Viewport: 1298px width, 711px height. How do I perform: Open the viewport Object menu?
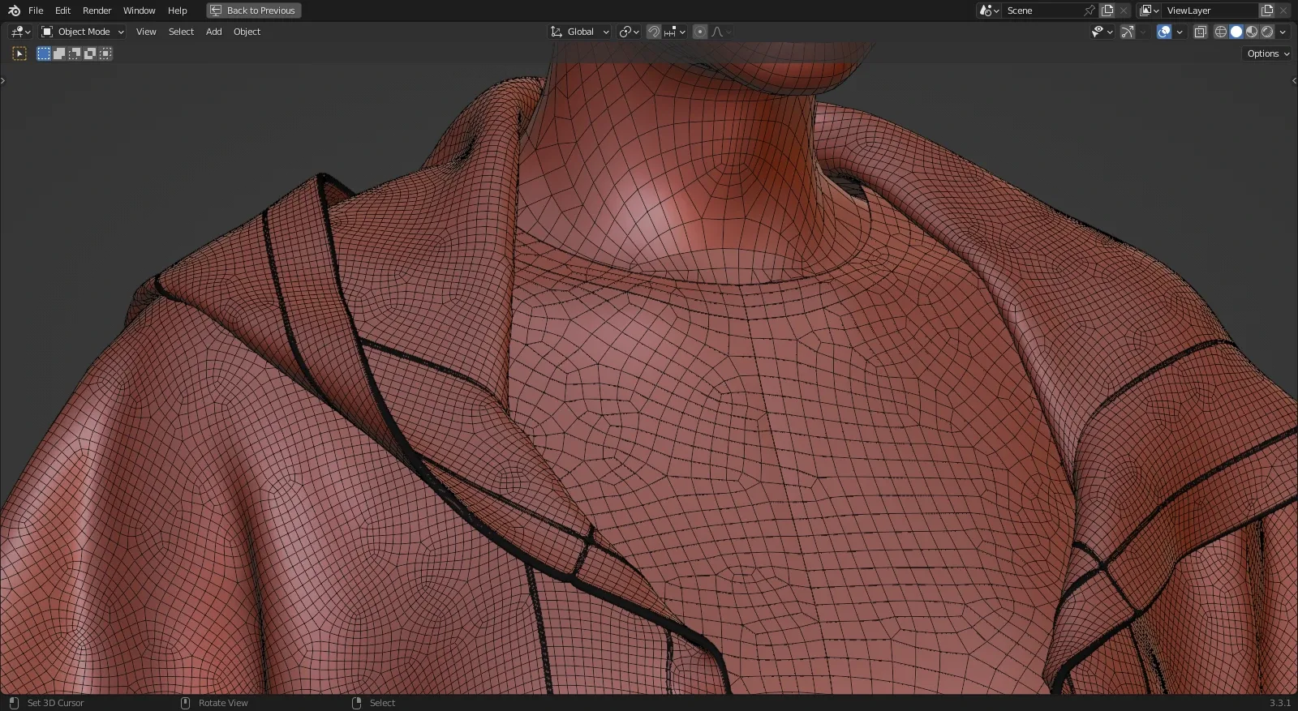point(247,32)
